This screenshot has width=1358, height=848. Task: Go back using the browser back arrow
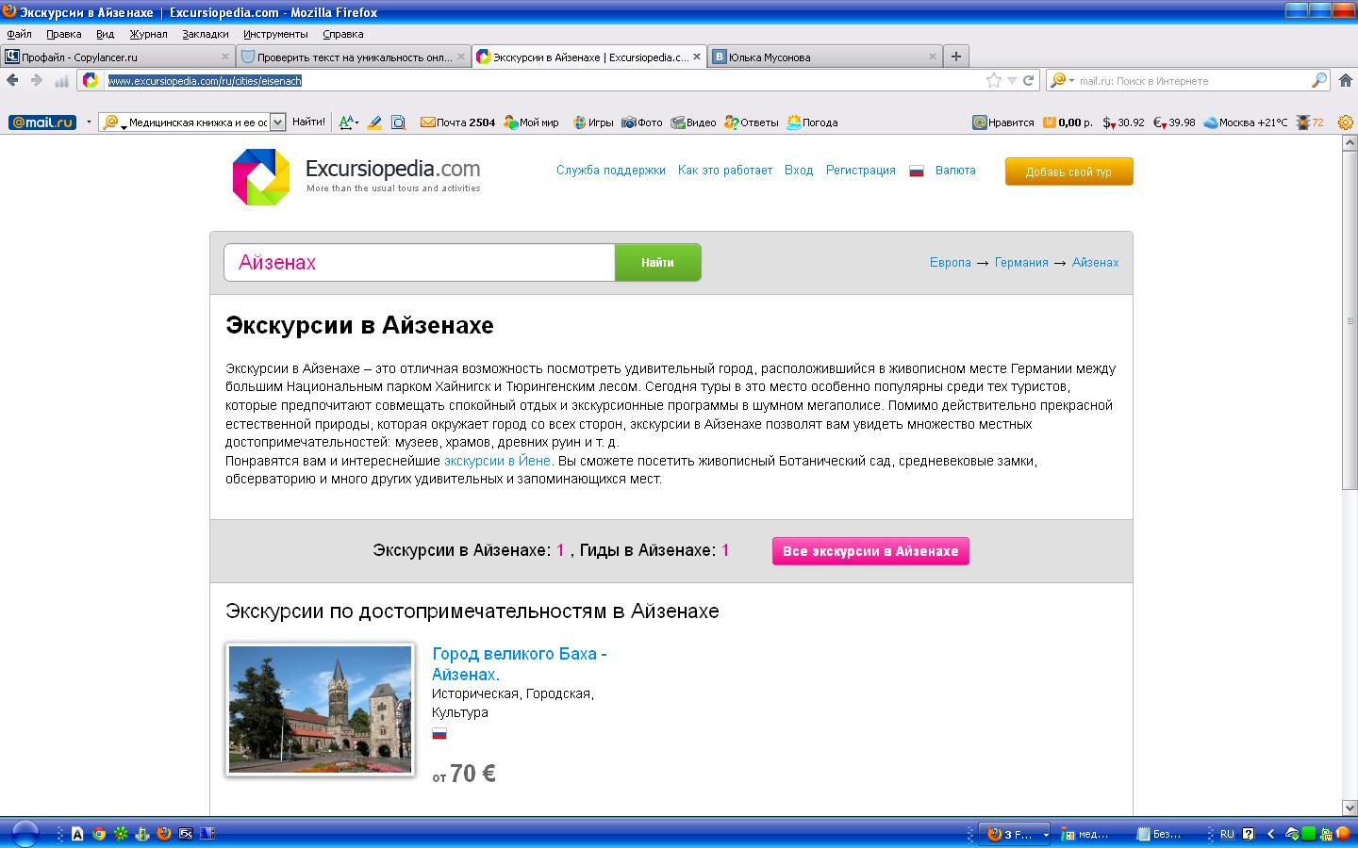pyautogui.click(x=13, y=81)
